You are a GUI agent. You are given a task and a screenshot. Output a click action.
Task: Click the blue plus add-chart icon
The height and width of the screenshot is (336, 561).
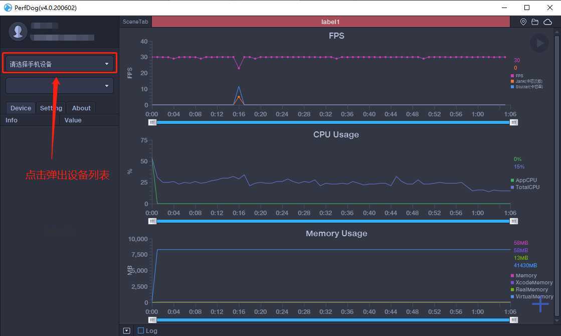(x=540, y=304)
